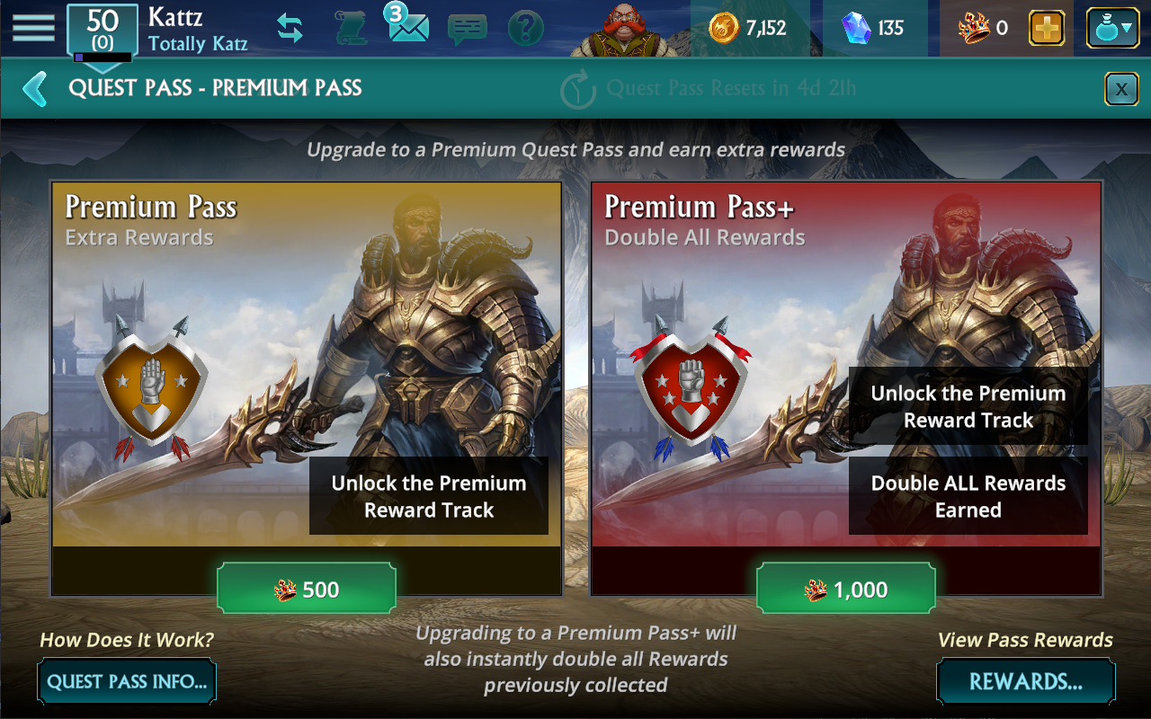1151x719 pixels.
Task: Open the hamburger main menu
Action: (33, 27)
